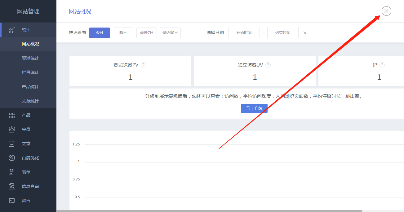The width and height of the screenshot is (404, 212).
Task: Click the 马上升级 upgrade button
Action: [x=254, y=108]
